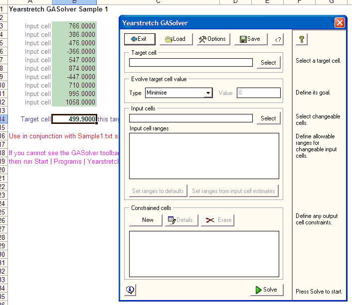
Task: Open the Type dropdown showing Minimise
Action: [208, 93]
